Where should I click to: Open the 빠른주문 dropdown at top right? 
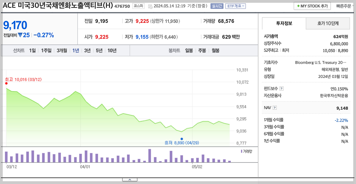click(343, 6)
